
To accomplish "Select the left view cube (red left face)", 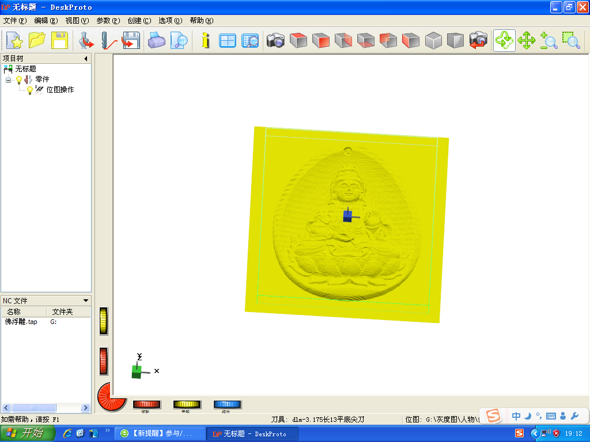I will [410, 40].
